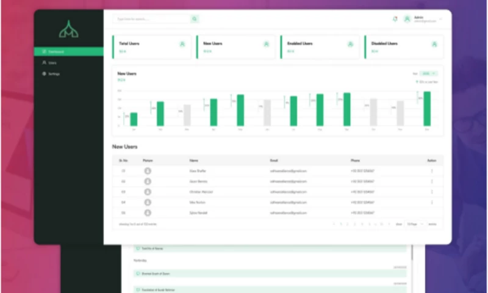Select Dashboard in the sidebar

tap(68, 52)
